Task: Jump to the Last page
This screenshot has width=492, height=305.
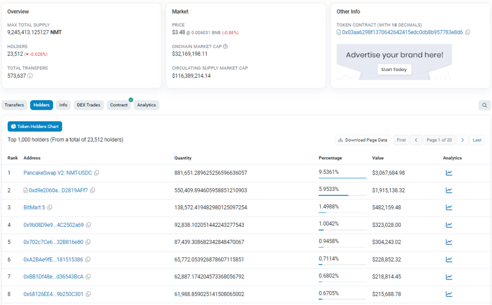Action: click(x=477, y=140)
